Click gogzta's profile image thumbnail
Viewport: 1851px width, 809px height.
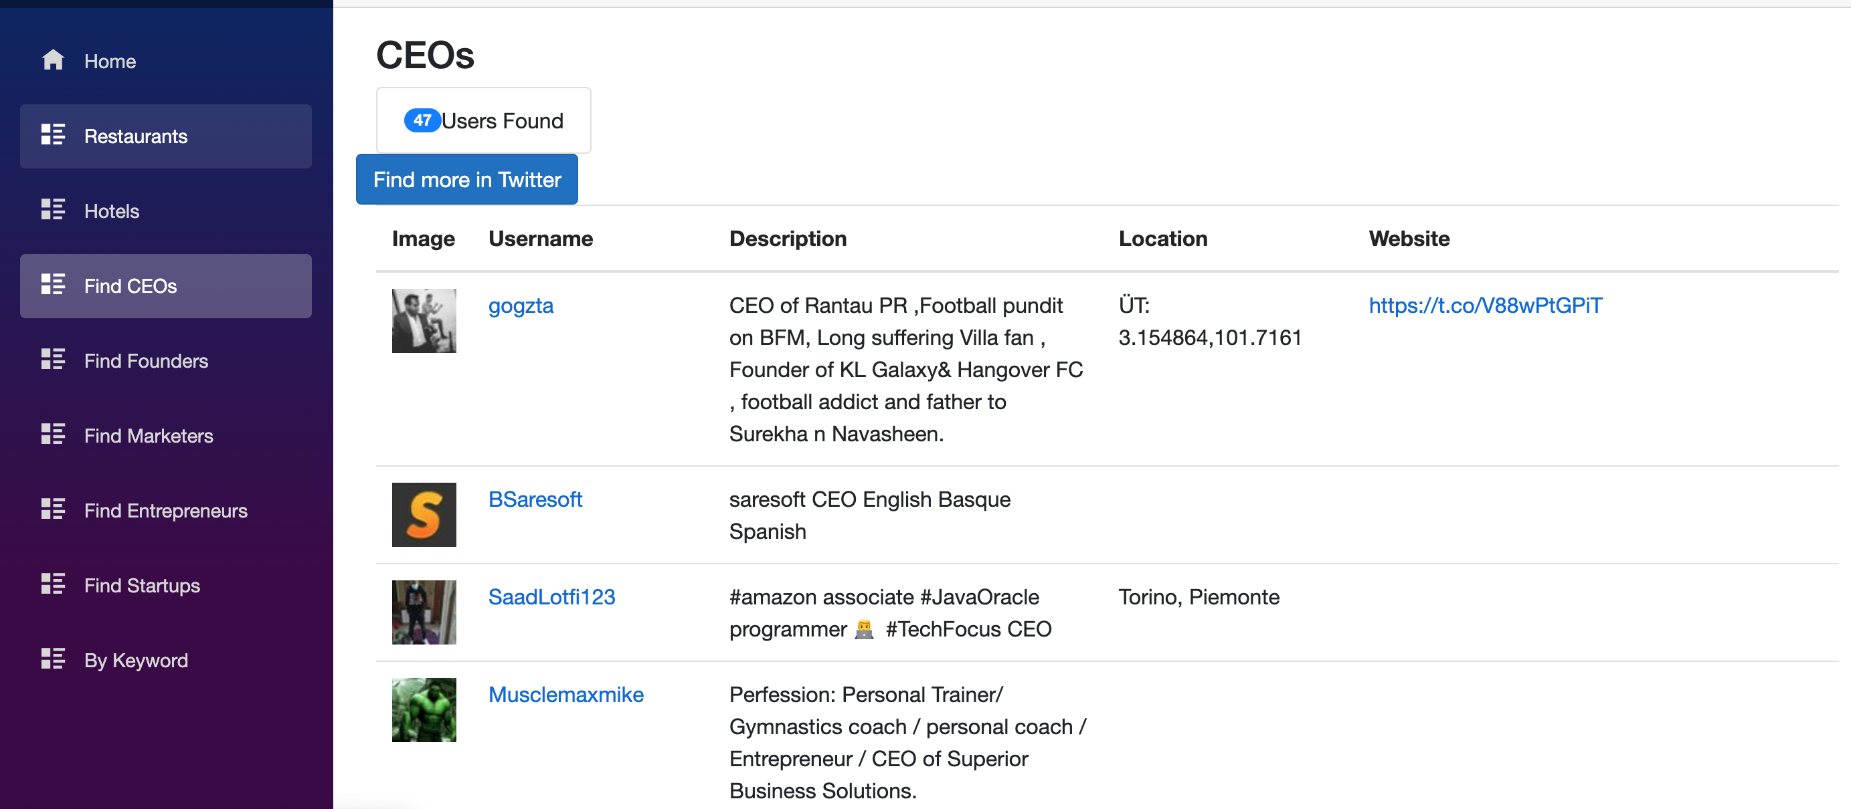click(x=423, y=321)
